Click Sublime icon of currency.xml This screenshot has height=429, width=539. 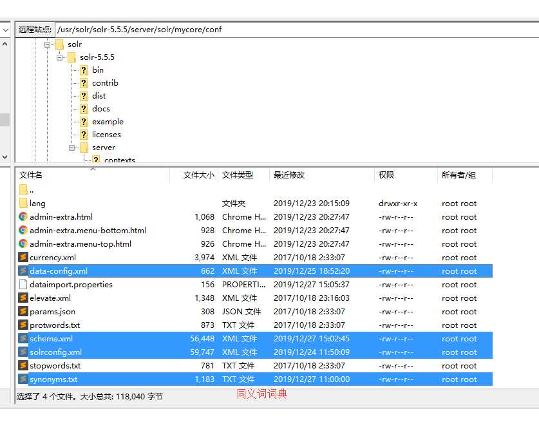(23, 257)
